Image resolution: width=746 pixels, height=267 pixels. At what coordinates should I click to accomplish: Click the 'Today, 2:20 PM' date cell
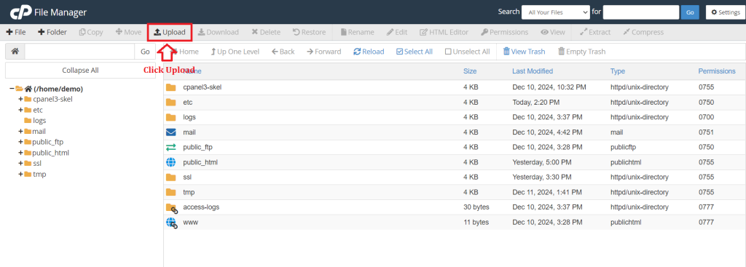click(535, 102)
